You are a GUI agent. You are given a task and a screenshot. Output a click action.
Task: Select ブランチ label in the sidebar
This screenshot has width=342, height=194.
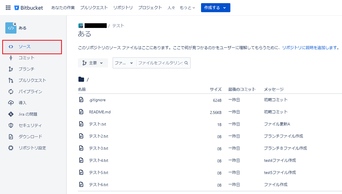click(x=27, y=69)
